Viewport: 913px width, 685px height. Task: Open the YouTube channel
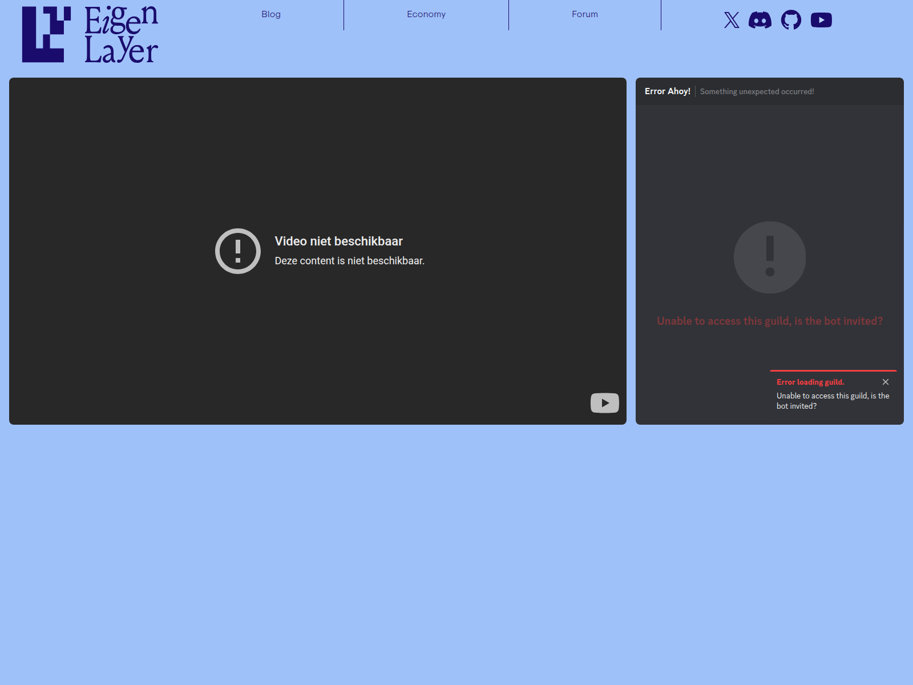click(x=822, y=20)
